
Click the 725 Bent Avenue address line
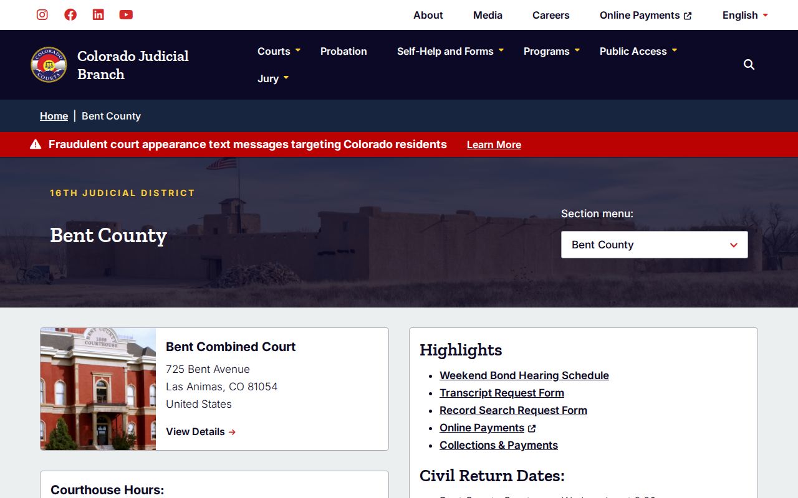click(x=208, y=369)
